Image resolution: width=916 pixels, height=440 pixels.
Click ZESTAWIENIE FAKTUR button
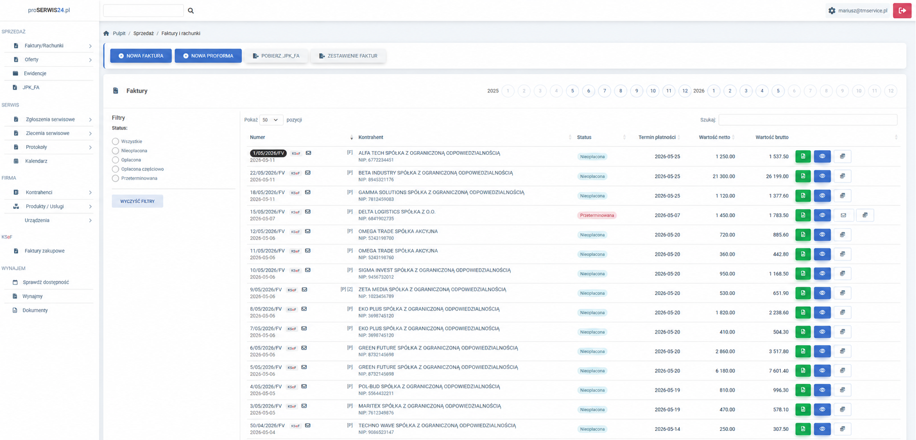(349, 56)
